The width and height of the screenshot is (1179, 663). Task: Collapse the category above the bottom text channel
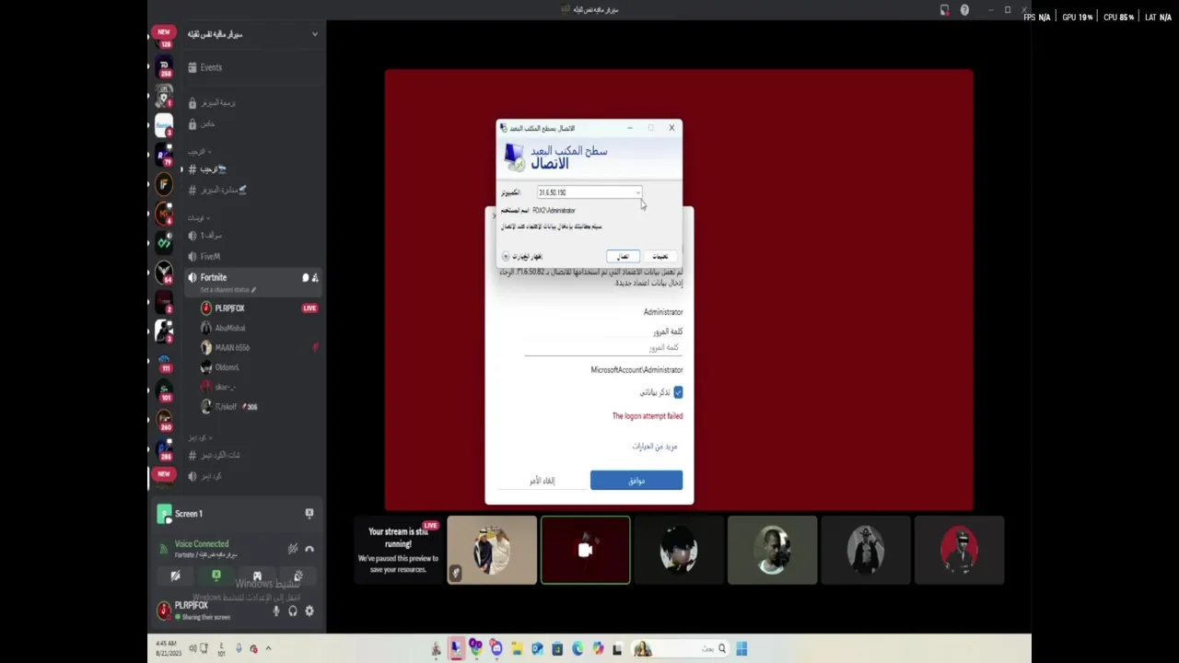(210, 437)
